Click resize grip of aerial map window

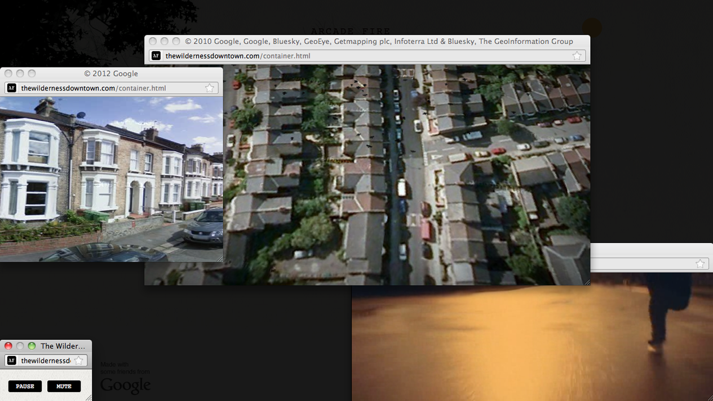[x=586, y=282]
